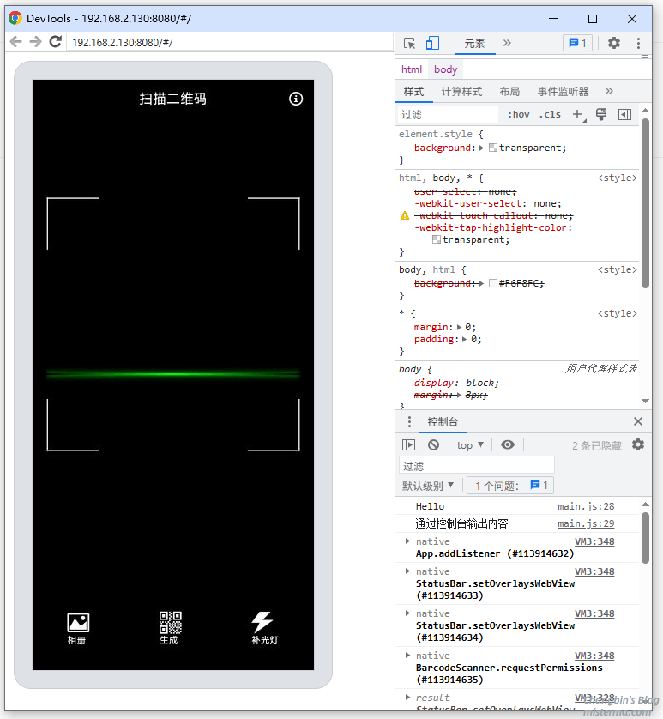663x719 pixels.
Task: Click the 1 个问题 issues button
Action: pyautogui.click(x=510, y=486)
